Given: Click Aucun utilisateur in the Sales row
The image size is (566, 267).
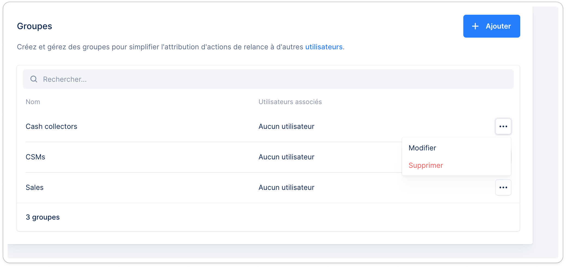Looking at the screenshot, I should point(286,187).
